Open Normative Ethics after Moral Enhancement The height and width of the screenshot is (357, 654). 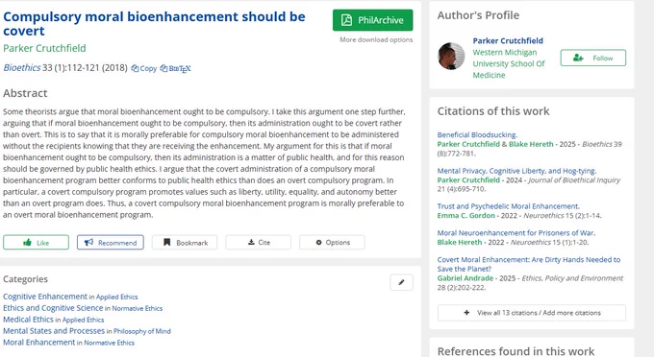click(x=110, y=343)
